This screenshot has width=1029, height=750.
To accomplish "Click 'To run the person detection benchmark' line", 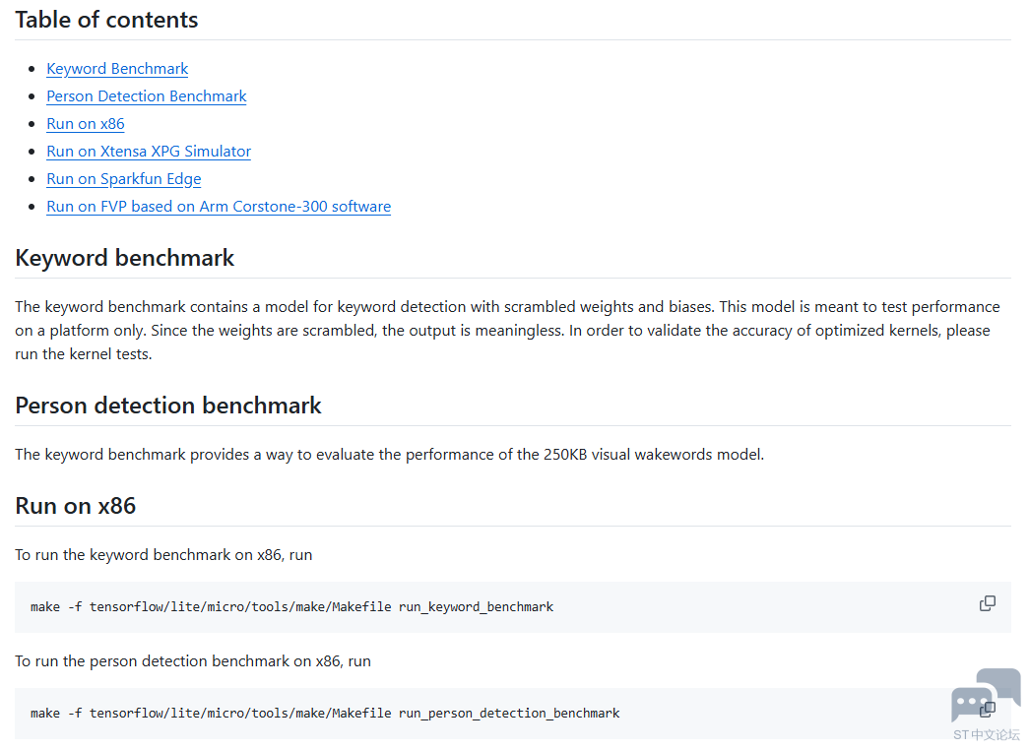I will pyautogui.click(x=193, y=661).
